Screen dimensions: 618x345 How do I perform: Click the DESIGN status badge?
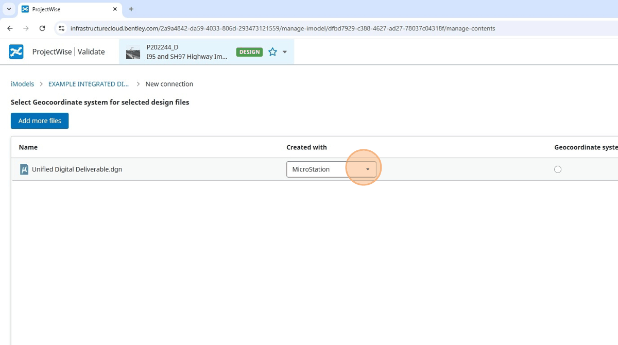[250, 52]
